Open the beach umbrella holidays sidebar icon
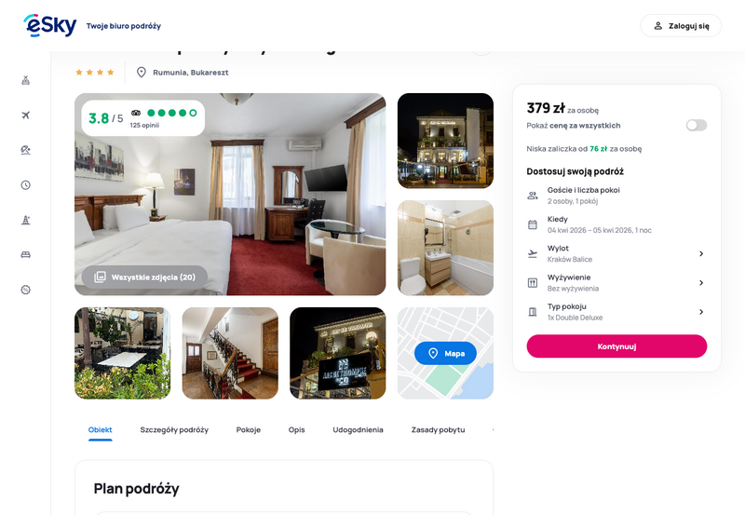 (26, 150)
